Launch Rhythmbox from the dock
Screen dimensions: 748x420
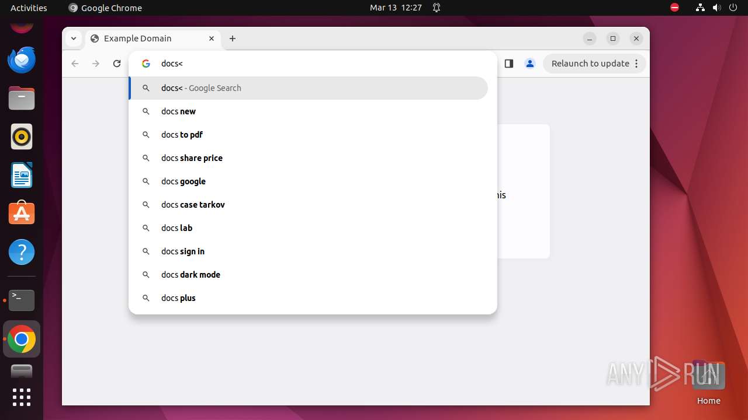[22, 136]
